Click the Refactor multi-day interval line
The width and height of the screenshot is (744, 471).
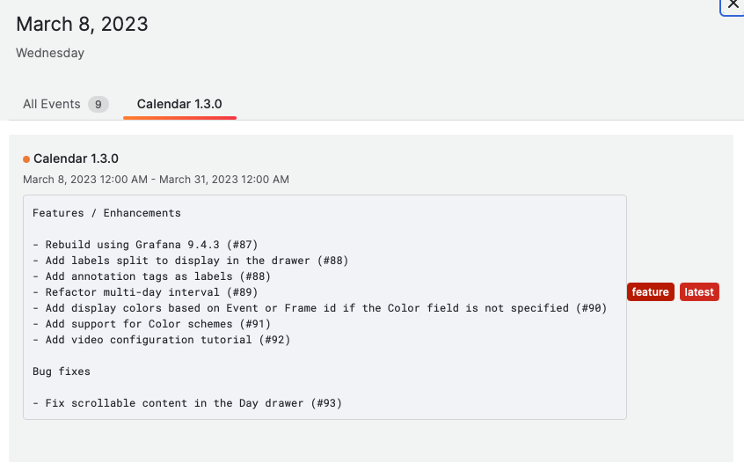[x=145, y=292]
